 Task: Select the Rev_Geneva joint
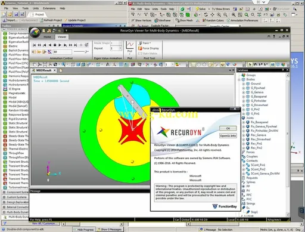[x=259, y=135]
